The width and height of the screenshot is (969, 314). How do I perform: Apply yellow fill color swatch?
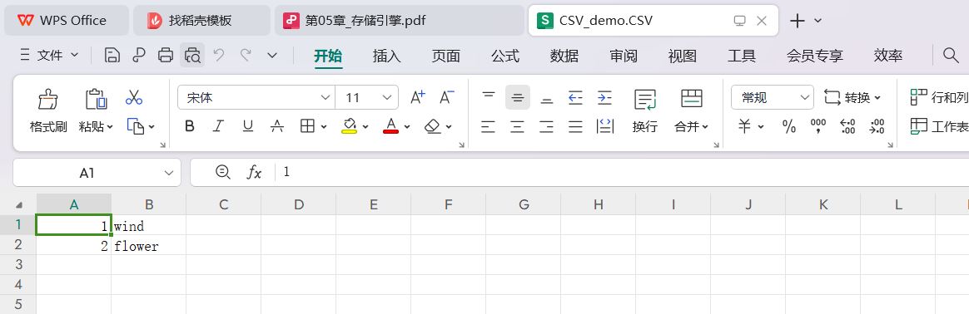click(x=349, y=126)
